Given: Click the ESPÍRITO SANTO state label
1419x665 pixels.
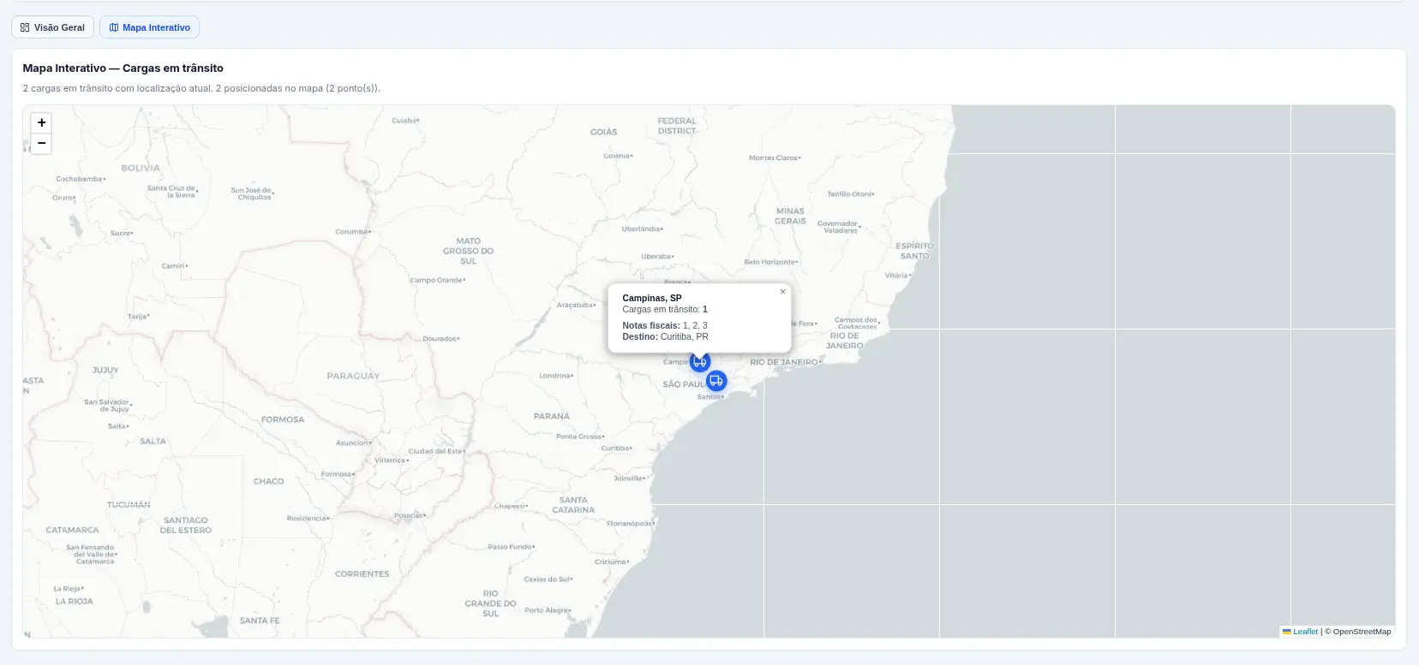Looking at the screenshot, I should pyautogui.click(x=914, y=251).
